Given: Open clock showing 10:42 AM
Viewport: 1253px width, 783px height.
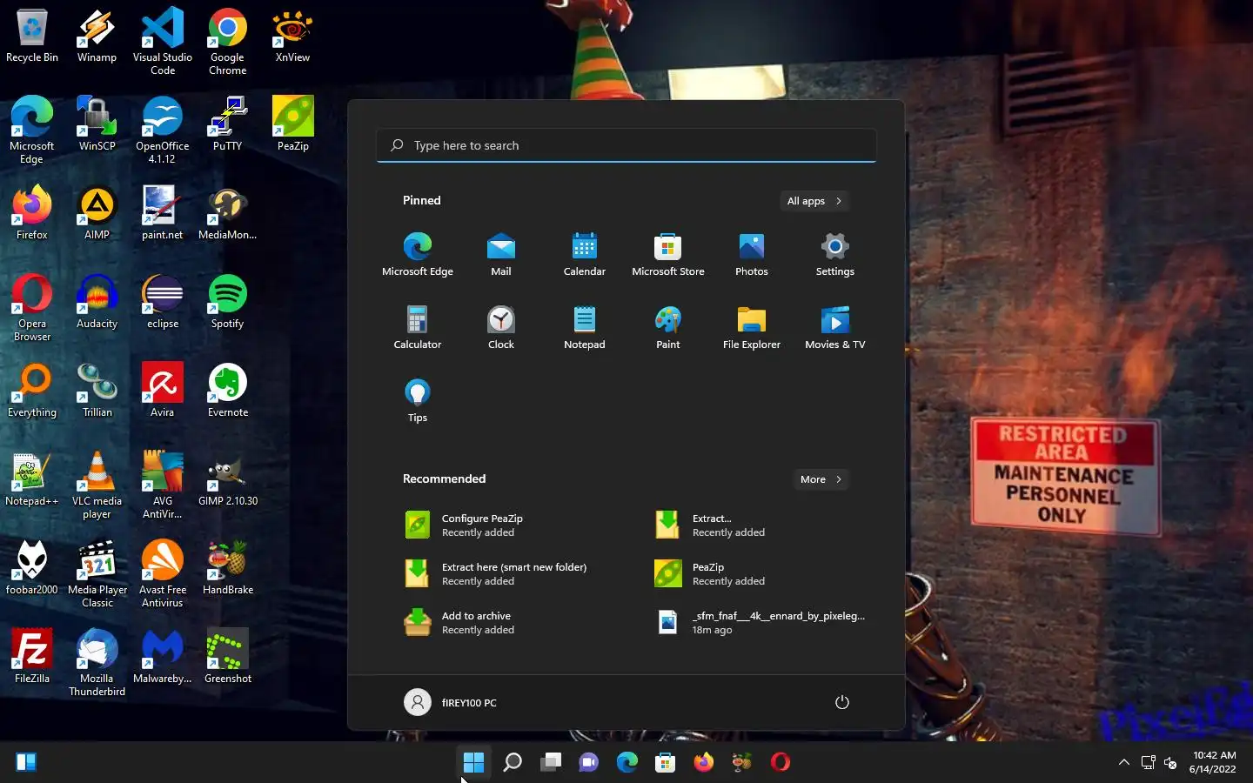Looking at the screenshot, I should pos(1213,762).
